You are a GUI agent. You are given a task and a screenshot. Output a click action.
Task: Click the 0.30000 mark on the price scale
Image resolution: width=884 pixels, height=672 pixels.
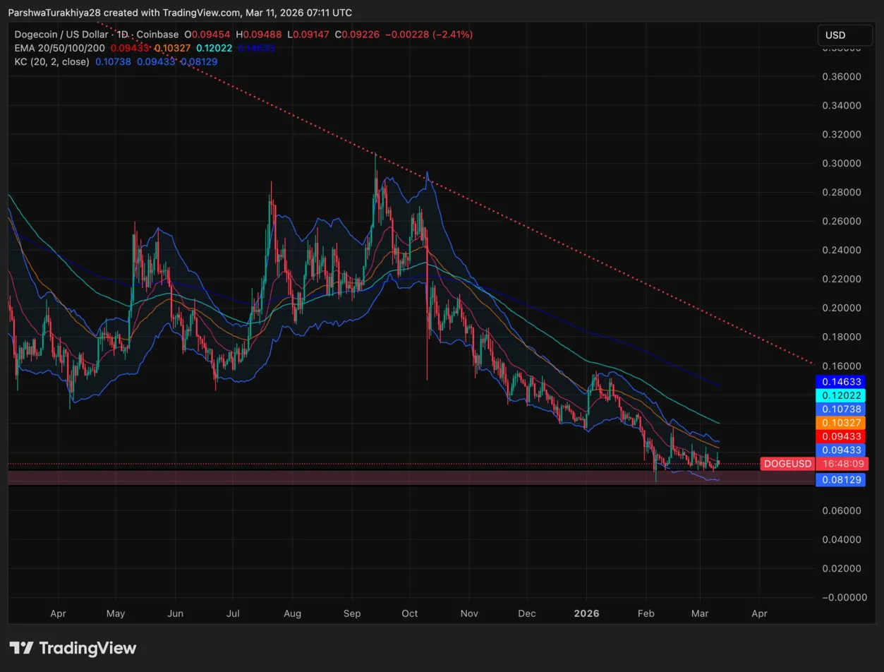click(842, 163)
